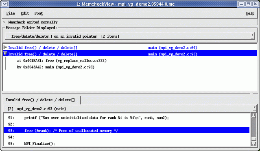Click source scrollbar down arrow
The image size is (260, 151).
[253, 144]
